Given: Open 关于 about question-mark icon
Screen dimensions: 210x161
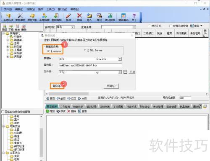Looking at the screenshot, I should (134, 17).
